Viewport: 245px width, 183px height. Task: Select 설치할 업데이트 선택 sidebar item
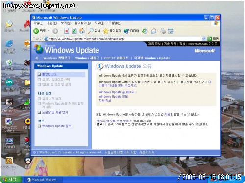click(x=56, y=80)
